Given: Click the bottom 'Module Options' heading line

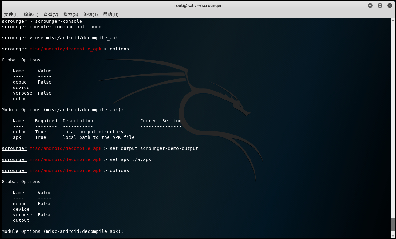Looking at the screenshot, I should pos(63,231).
